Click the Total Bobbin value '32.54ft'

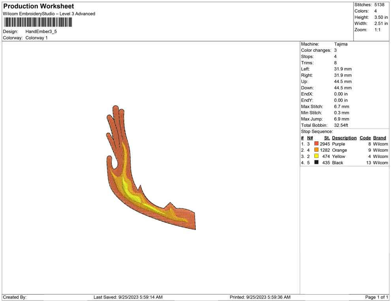click(x=341, y=125)
